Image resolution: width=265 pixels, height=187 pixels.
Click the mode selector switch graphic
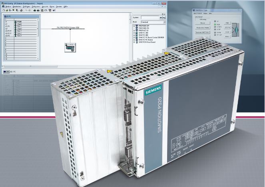(x=236, y=30)
